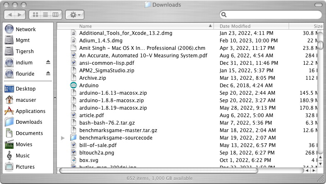Sort by the Size column header
The height and width of the screenshot is (184, 326).
point(306,26)
